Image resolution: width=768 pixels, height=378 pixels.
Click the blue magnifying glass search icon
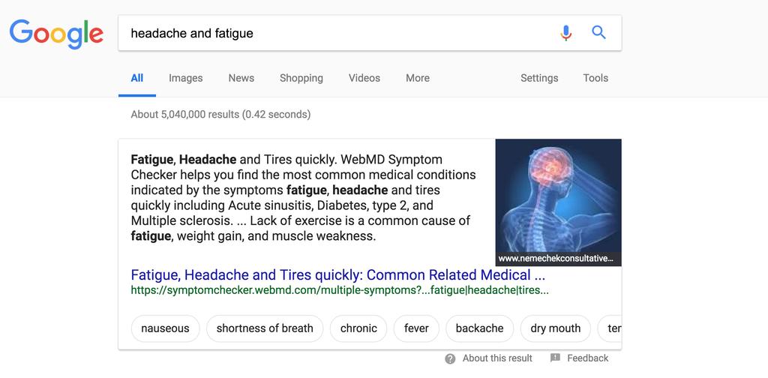[598, 33]
